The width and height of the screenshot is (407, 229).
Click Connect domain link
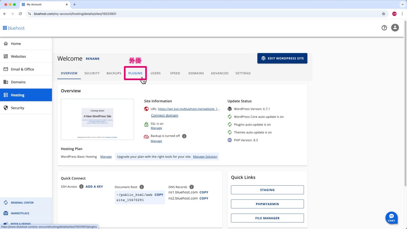coord(164,115)
